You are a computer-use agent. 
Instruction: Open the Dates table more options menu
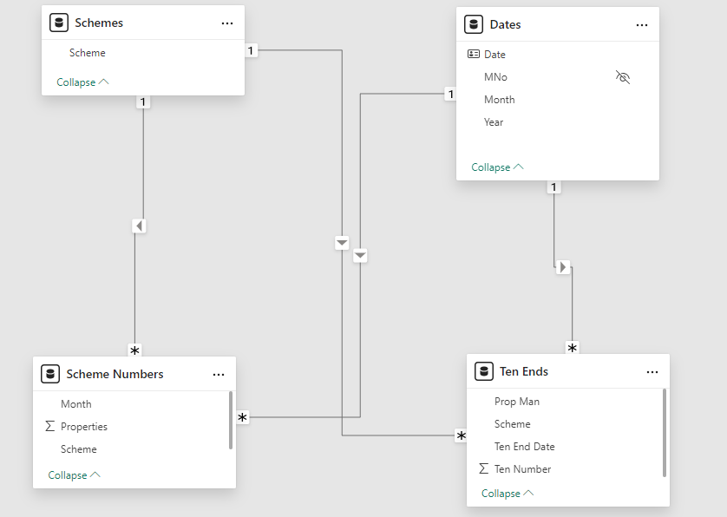[642, 25]
